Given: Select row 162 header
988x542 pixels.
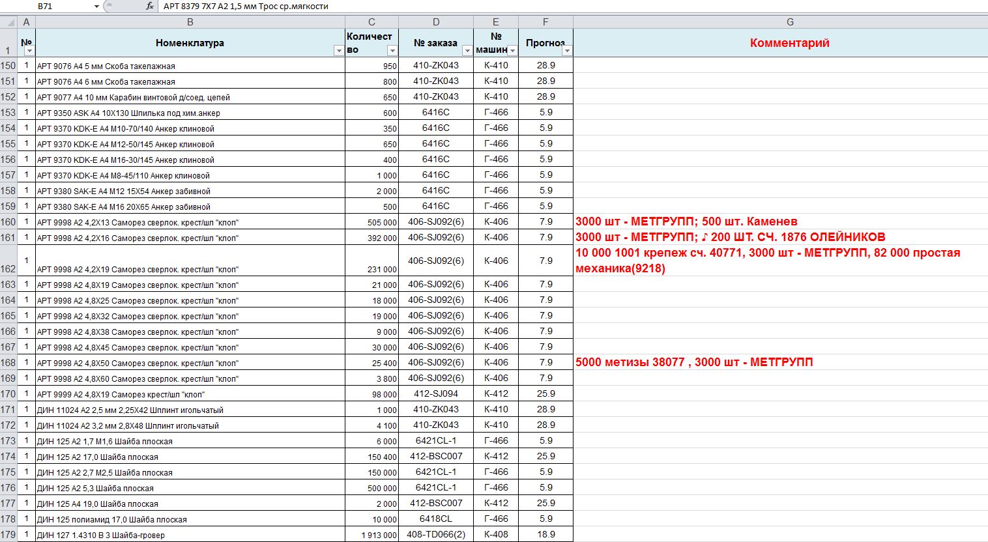Looking at the screenshot, I should pos(8,268).
